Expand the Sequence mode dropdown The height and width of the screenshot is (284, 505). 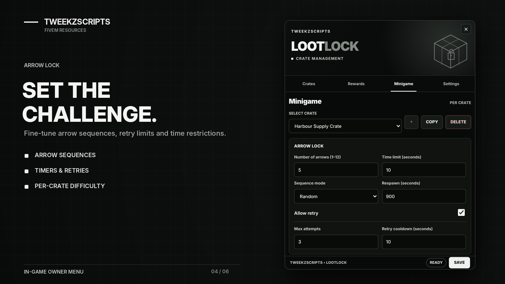pyautogui.click(x=336, y=196)
